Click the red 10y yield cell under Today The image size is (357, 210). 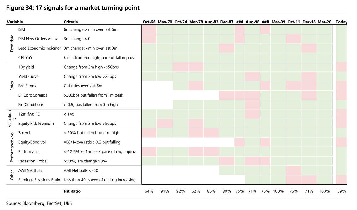point(342,67)
